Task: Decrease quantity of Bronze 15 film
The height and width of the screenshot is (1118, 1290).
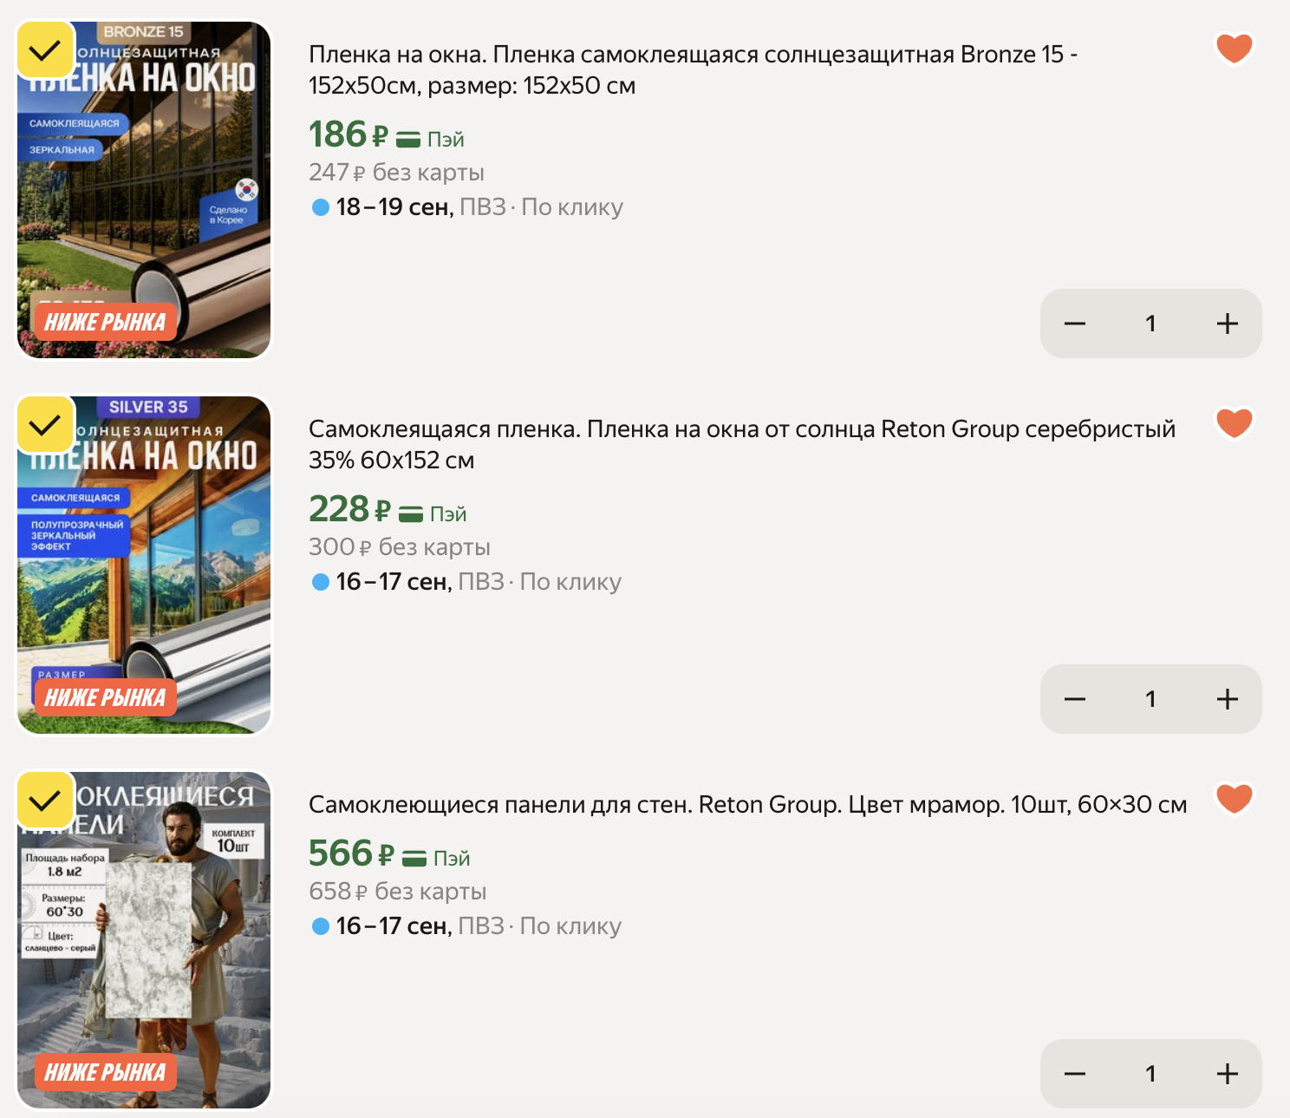Action: tap(1075, 324)
